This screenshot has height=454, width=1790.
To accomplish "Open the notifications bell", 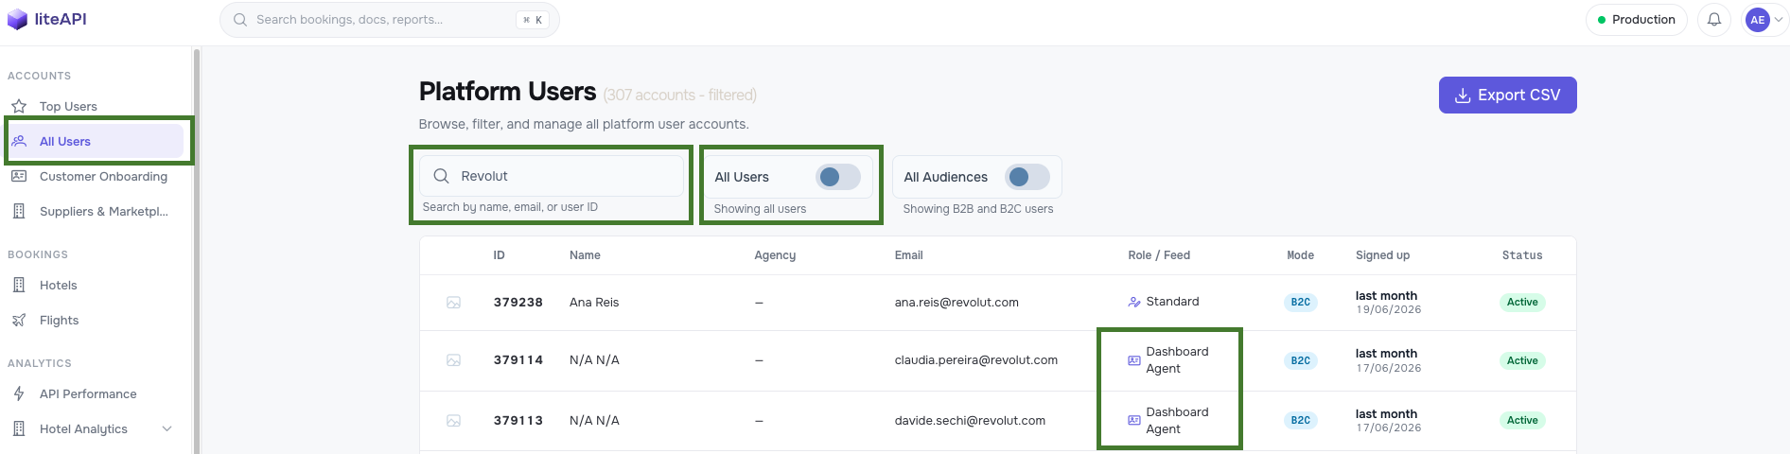I will point(1714,20).
